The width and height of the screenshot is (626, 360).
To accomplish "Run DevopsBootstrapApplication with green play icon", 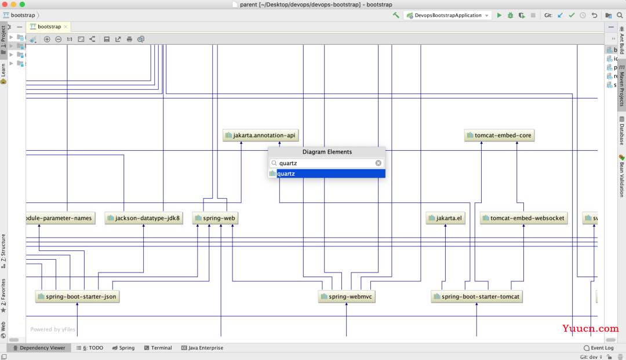I will coord(499,15).
